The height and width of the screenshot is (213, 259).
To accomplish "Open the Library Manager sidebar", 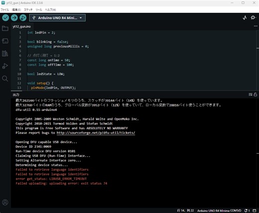I will (5, 53).
